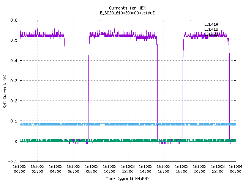
Task: Click the 161003 10:00 x-axis tick label
Action: pos(110,169)
